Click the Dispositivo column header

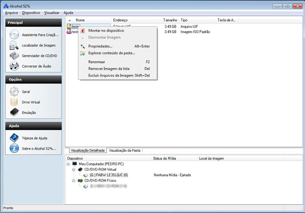(108, 159)
